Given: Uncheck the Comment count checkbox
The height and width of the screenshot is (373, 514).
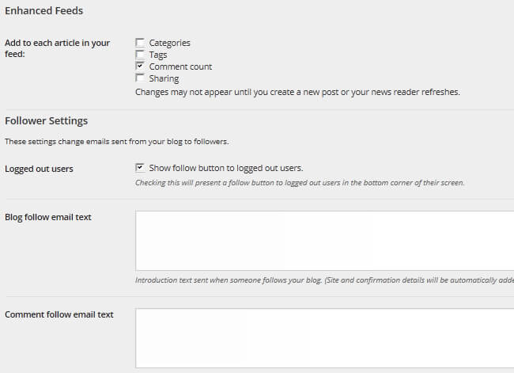Looking at the screenshot, I should pyautogui.click(x=140, y=67).
